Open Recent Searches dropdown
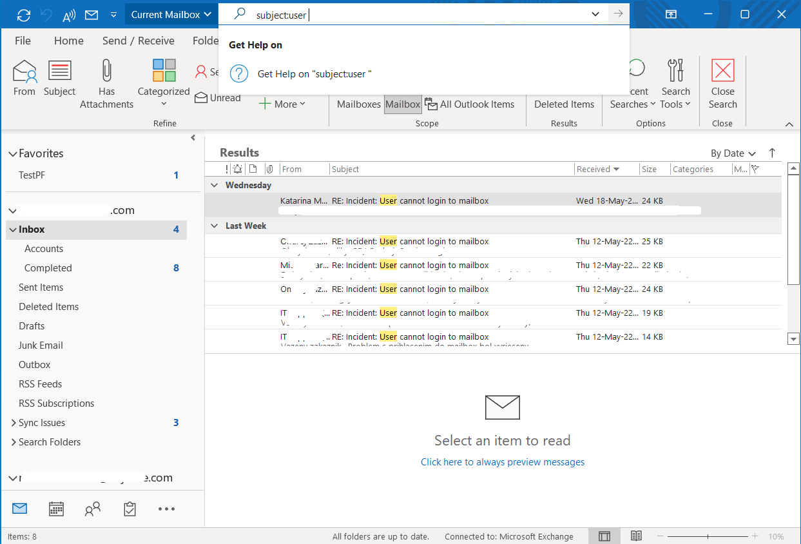This screenshot has width=801, height=544. pyautogui.click(x=633, y=84)
